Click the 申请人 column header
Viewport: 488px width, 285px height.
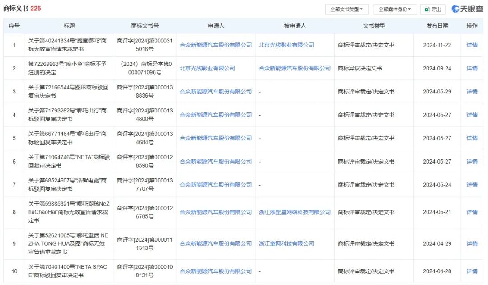[x=216, y=26]
